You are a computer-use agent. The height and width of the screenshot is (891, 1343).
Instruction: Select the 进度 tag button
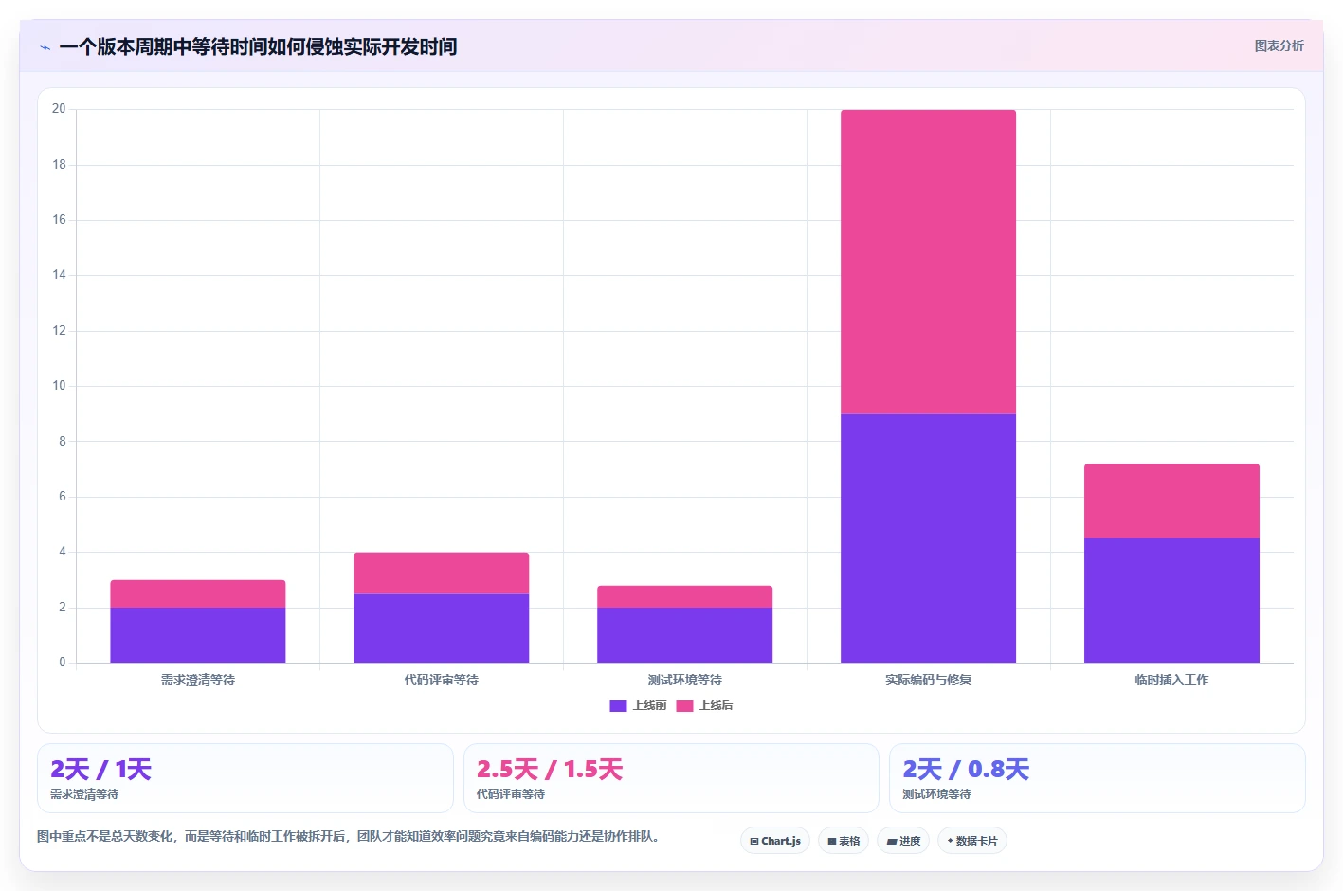[903, 841]
